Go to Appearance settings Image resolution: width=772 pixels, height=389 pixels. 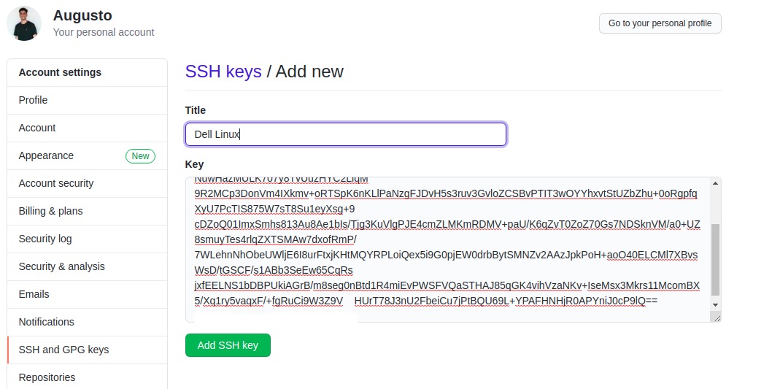point(87,155)
